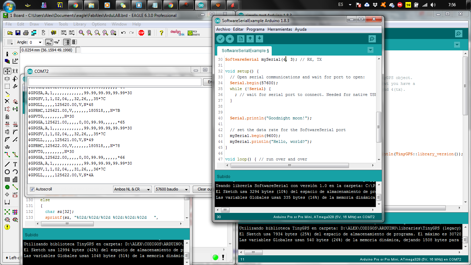
Task: Click the system tray volume icon
Action: click(x=433, y=5)
